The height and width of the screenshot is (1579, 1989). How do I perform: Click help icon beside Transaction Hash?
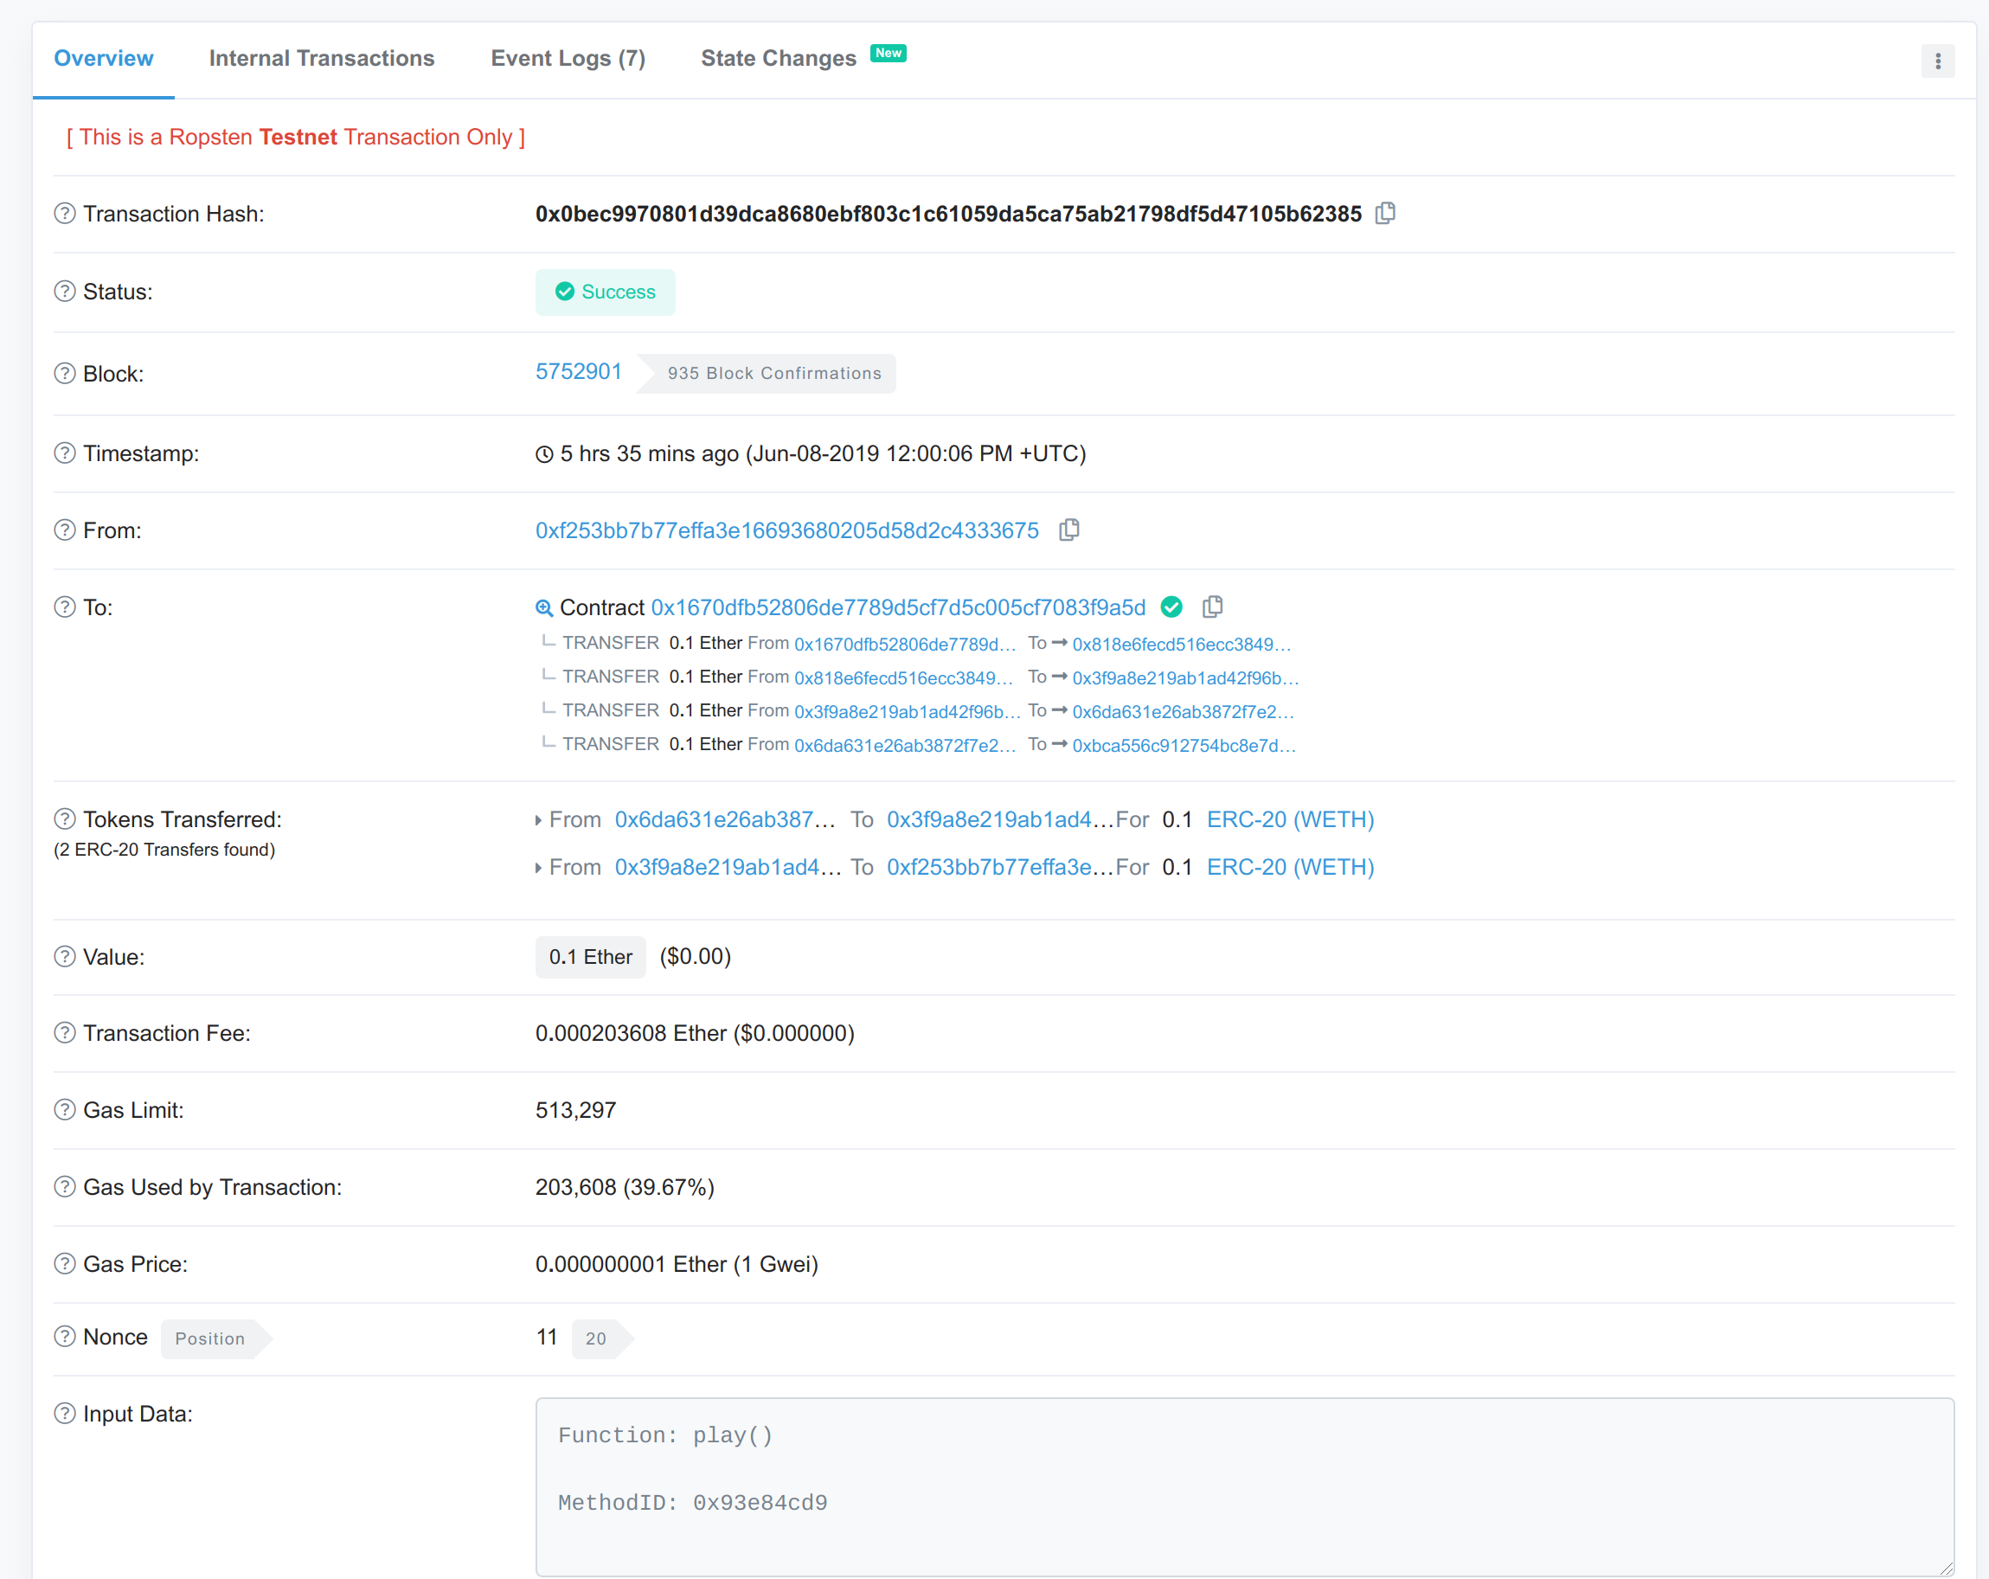click(65, 213)
